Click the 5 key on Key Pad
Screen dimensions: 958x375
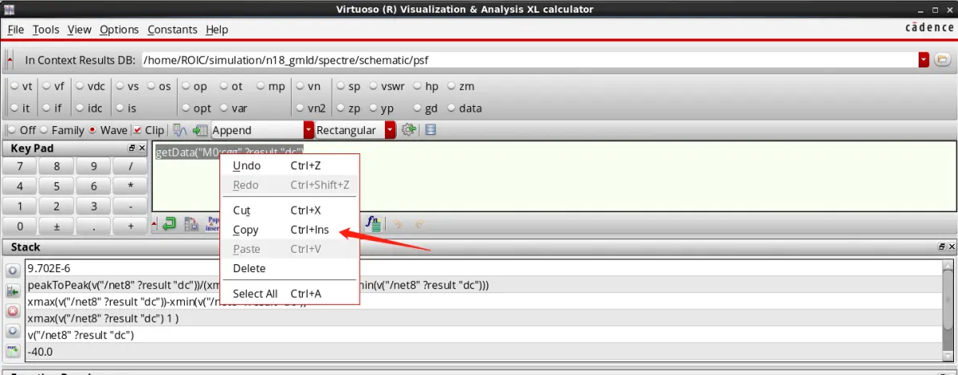pyautogui.click(x=57, y=186)
